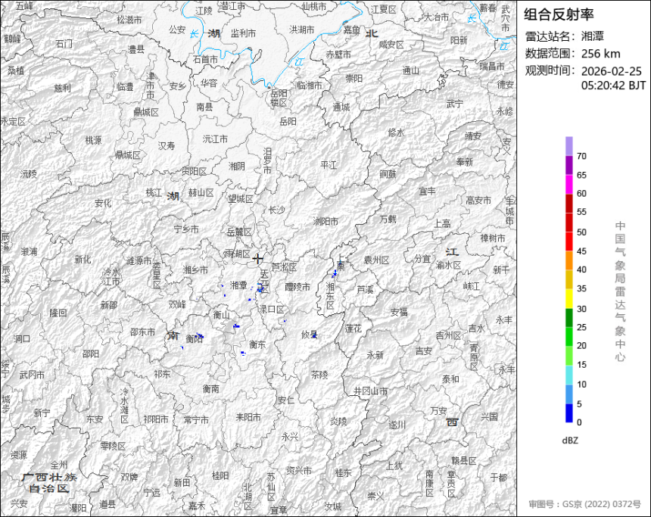Click the lavender swatch above 70 in legend
Screen dimensions: 651x517
pos(568,146)
